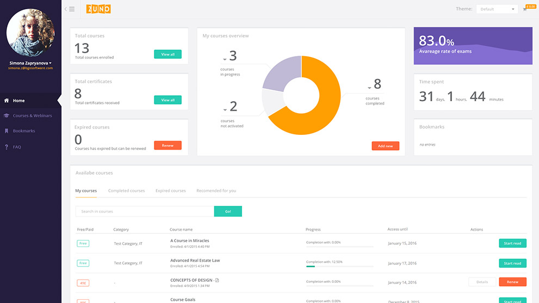The width and height of the screenshot is (539, 303).
Task: Click the FAQ question mark icon
Action: point(7,147)
